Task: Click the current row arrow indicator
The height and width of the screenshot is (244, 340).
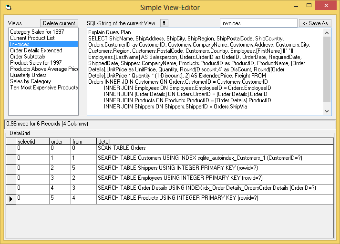Action: pyautogui.click(x=10, y=199)
